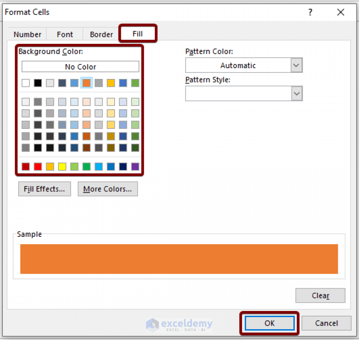Select the green swatch in the top theme row
The image size is (359, 340).
click(x=135, y=83)
